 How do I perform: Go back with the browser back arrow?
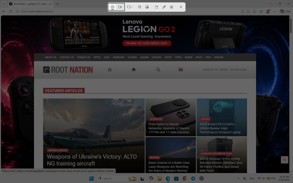[4, 11]
